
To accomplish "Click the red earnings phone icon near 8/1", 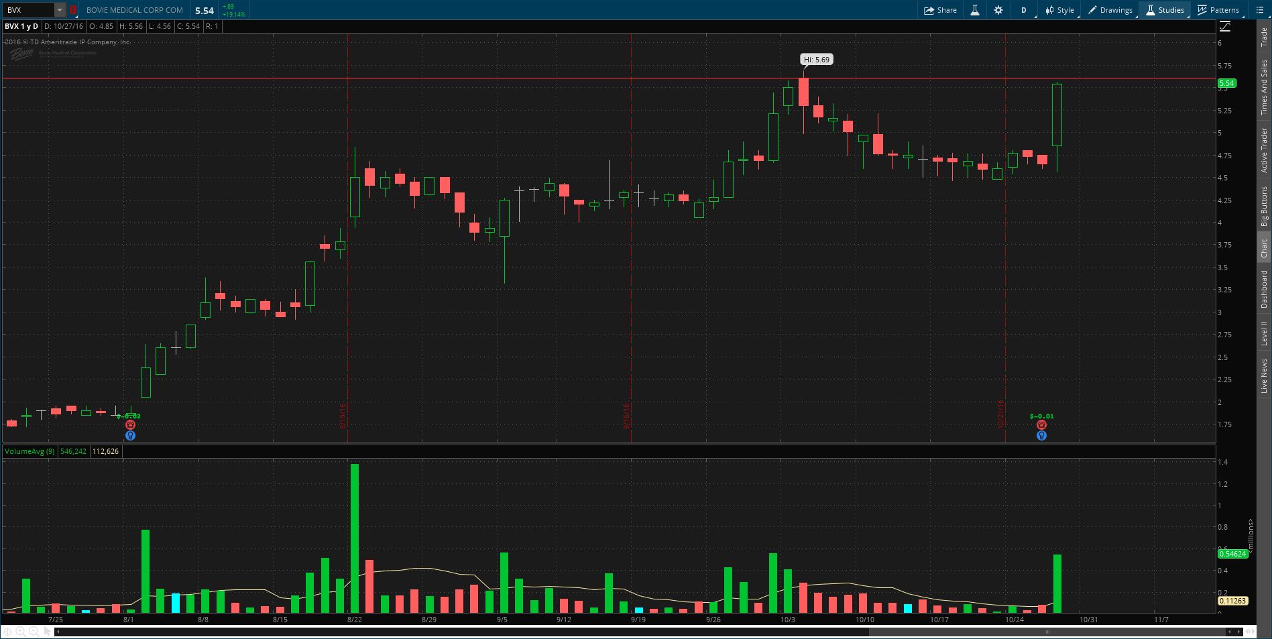I will (x=130, y=425).
